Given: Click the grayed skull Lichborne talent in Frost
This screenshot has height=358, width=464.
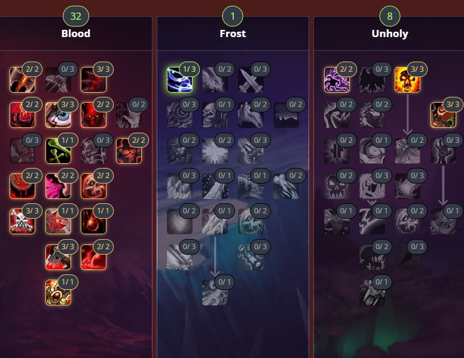Looking at the screenshot, I should pos(215,115).
